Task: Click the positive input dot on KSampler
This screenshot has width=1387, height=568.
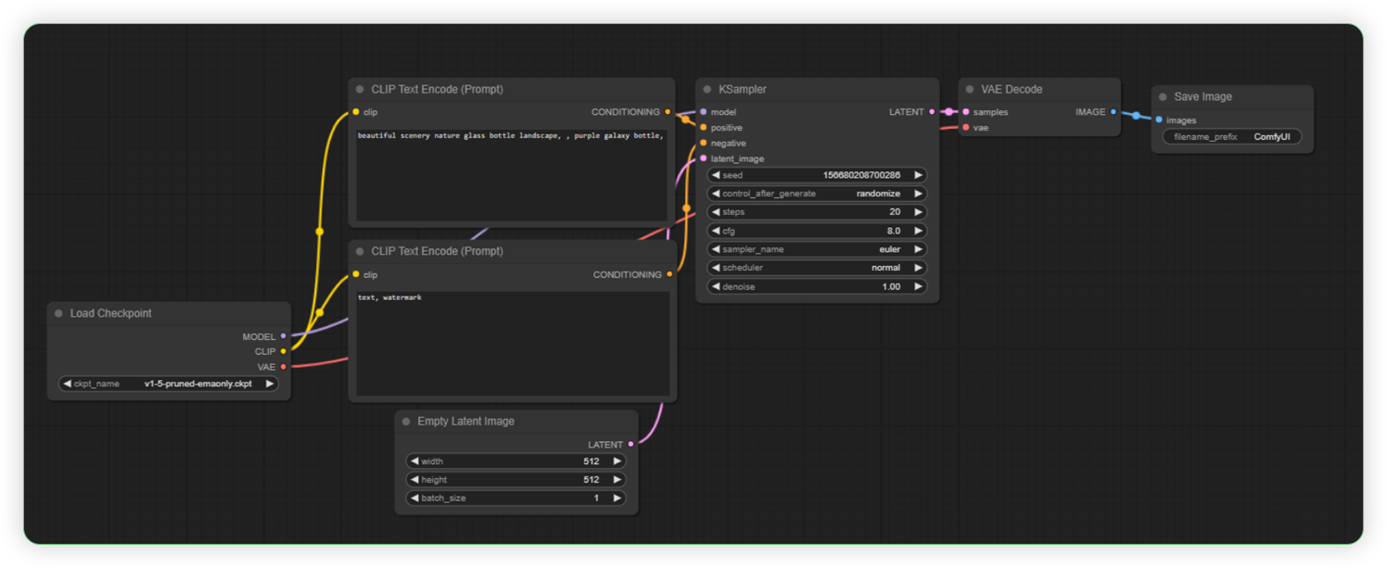Action: [x=704, y=127]
